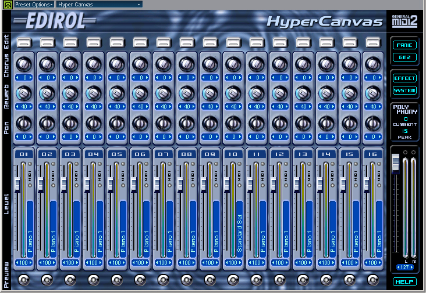Open the Edit button for channel 01
Viewport: 426px width, 293px height.
tap(24, 42)
